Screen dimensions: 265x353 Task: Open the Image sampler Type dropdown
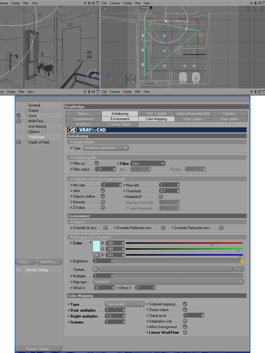[106, 148]
